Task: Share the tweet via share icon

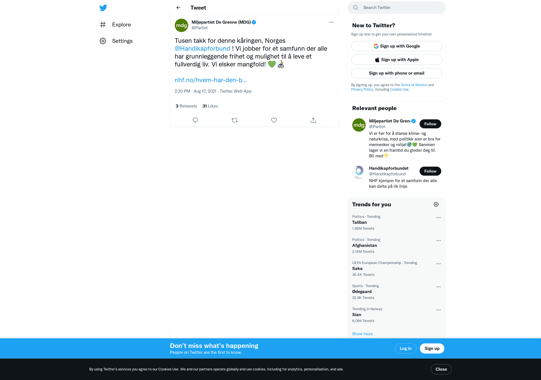Action: coord(313,120)
